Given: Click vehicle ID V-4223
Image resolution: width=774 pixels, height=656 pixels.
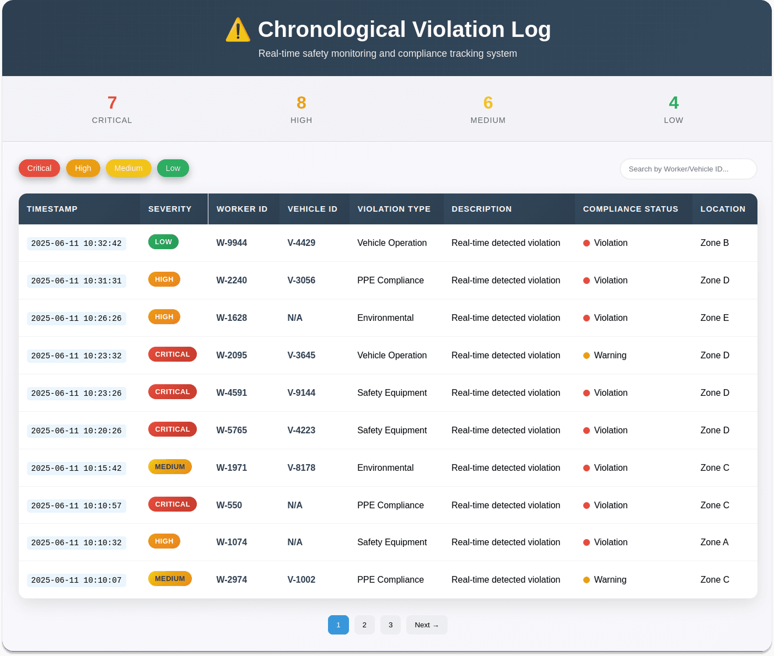Looking at the screenshot, I should 302,431.
